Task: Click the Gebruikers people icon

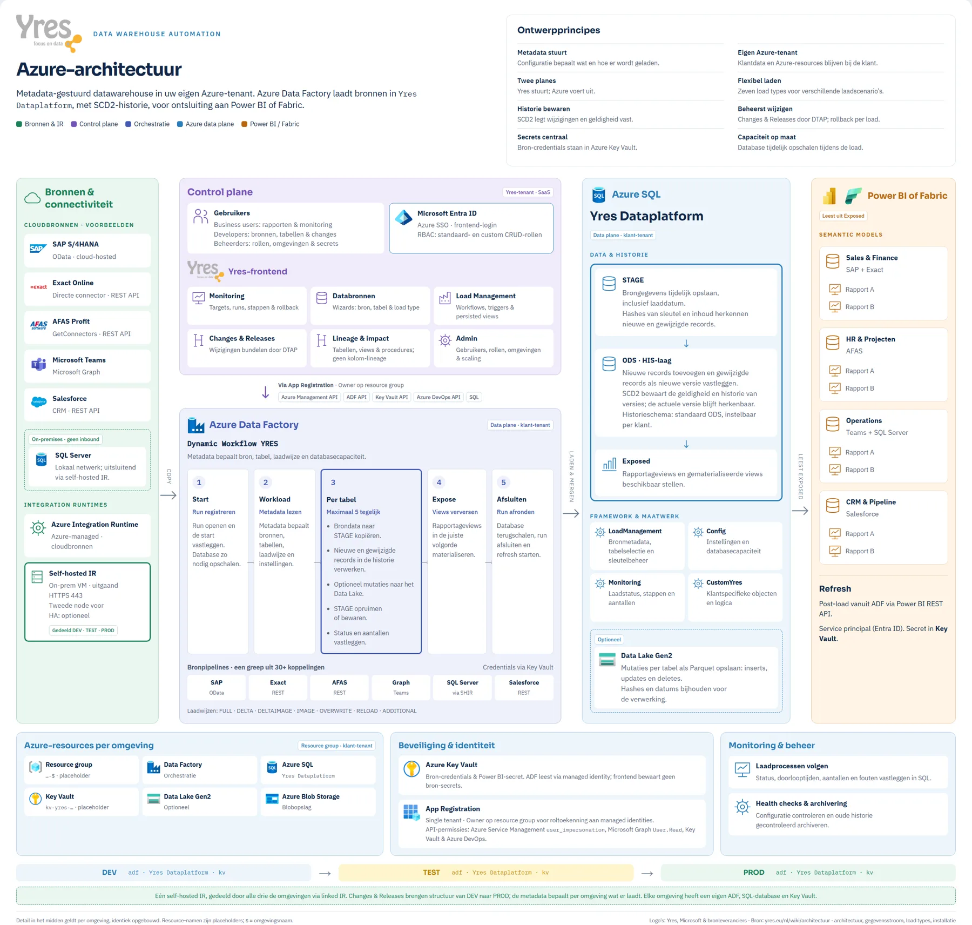Action: pyautogui.click(x=200, y=217)
